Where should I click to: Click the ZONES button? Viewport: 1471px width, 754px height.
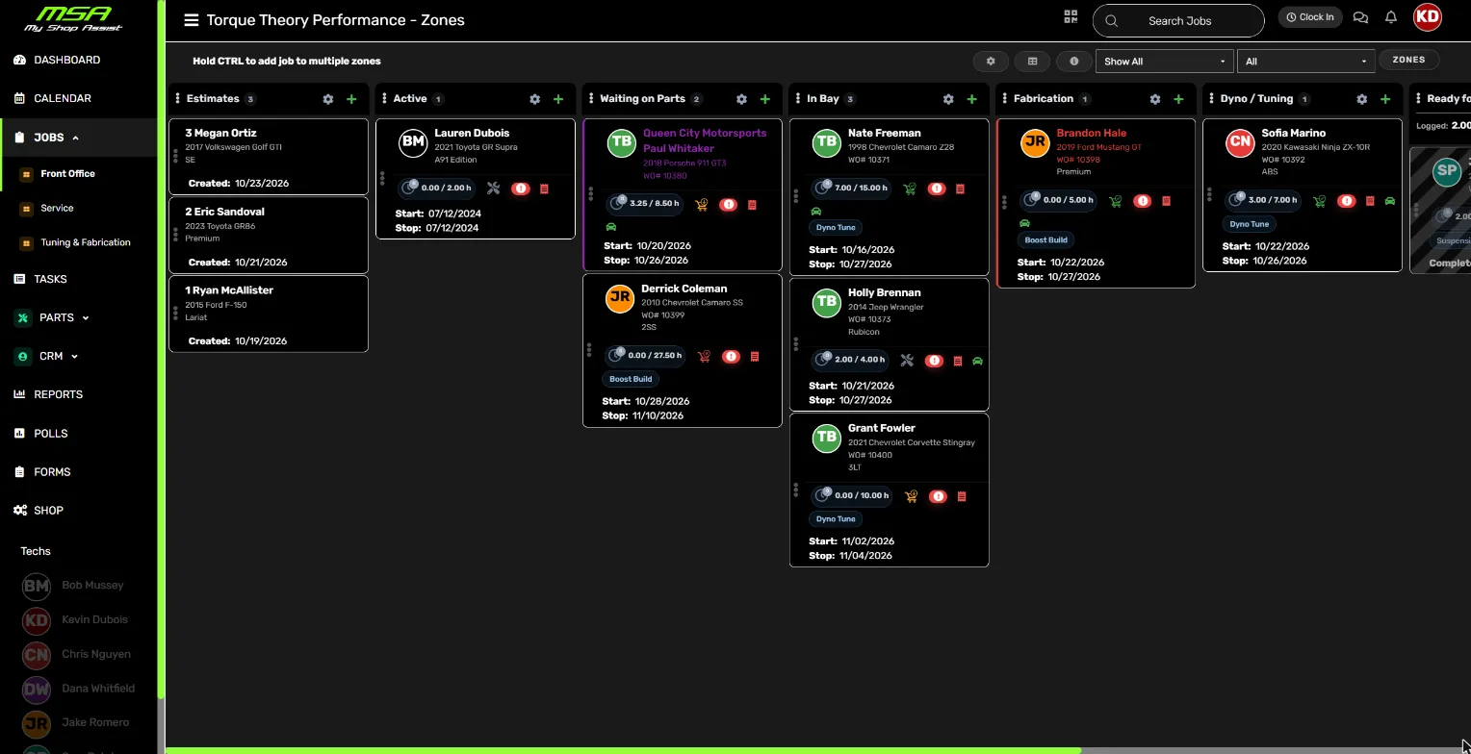(x=1408, y=60)
